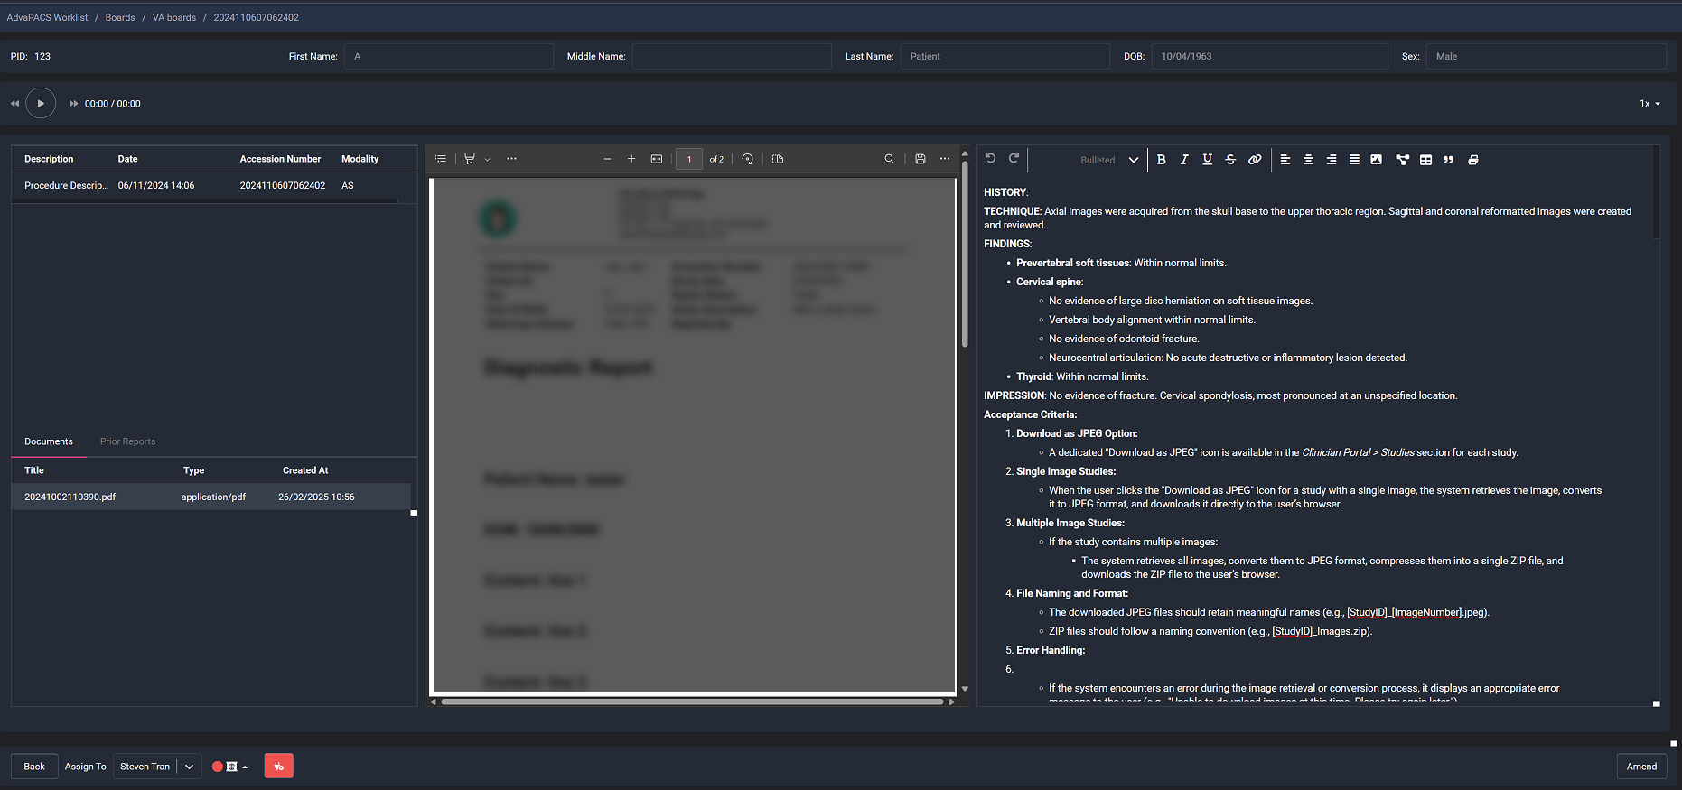Viewport: 1682px width, 790px height.
Task: Go to AdvaPACS Worklist breadcrumb
Action: pos(48,17)
